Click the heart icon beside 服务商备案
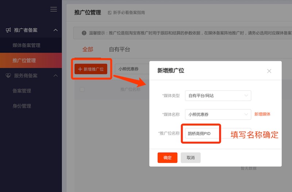Viewport: 292px width, 192px height. click(8, 76)
